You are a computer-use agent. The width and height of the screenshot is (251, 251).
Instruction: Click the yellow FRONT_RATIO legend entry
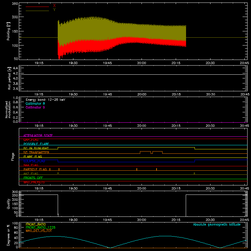click(36, 224)
